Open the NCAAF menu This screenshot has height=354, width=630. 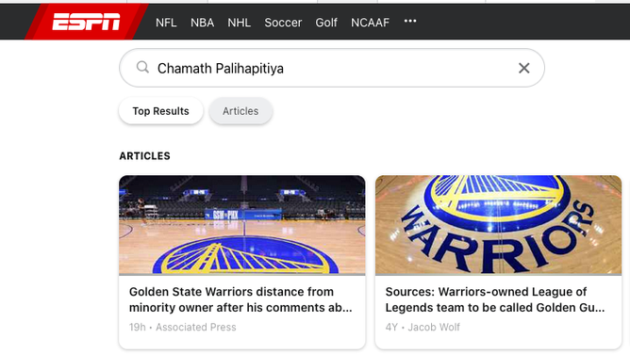370,23
